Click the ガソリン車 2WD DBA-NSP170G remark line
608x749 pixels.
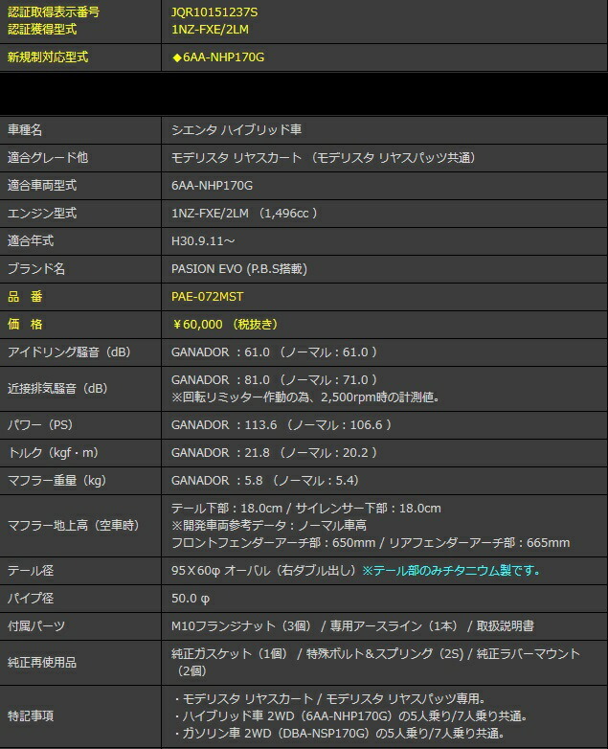[339, 734]
